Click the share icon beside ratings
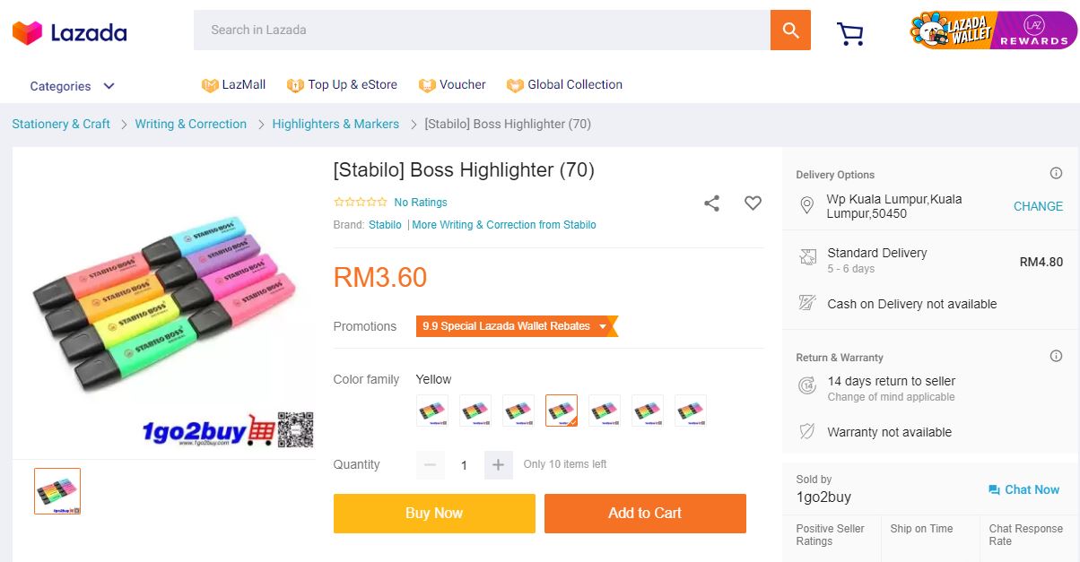1080x562 pixels. (x=711, y=203)
